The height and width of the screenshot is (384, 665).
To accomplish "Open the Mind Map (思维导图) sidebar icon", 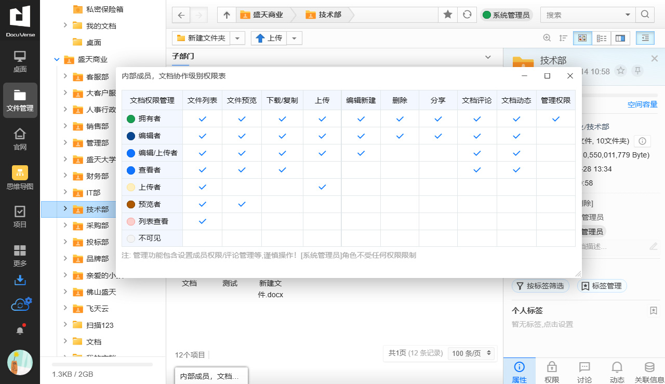I will tap(20, 178).
